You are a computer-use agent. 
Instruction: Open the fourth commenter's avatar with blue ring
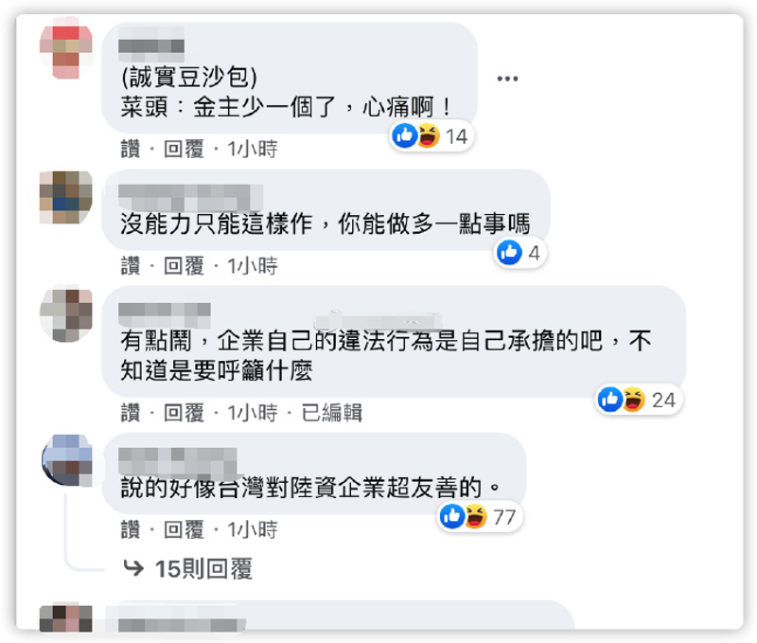pos(67,459)
